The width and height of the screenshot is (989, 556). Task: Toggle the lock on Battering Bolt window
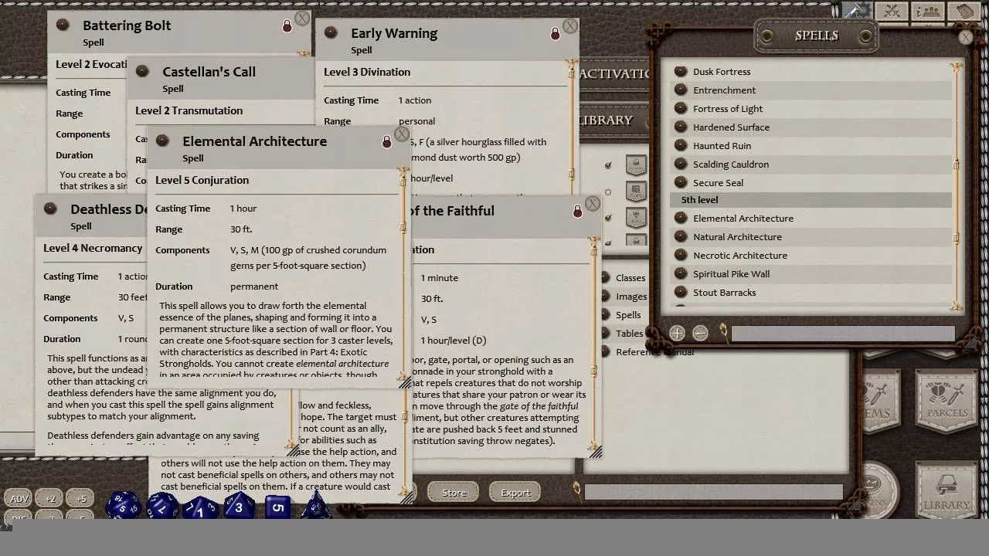[x=287, y=26]
